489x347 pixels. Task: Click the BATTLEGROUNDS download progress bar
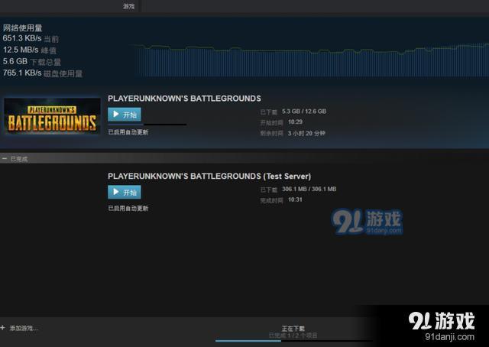point(147,125)
